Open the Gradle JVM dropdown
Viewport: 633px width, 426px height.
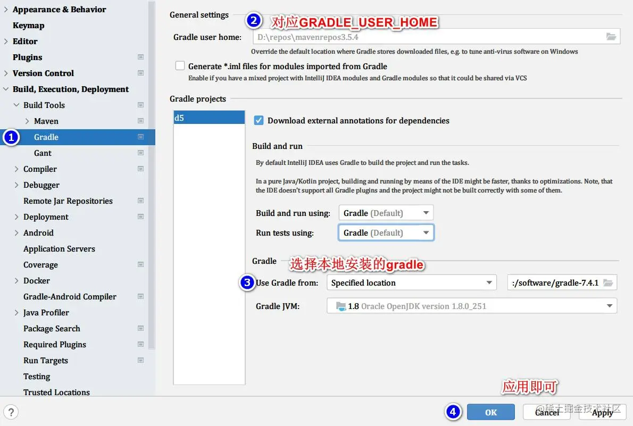pyautogui.click(x=610, y=305)
